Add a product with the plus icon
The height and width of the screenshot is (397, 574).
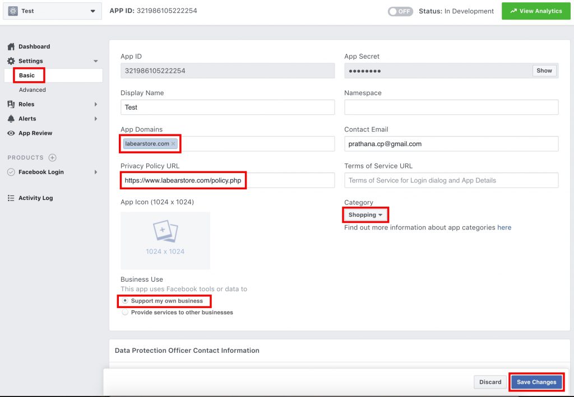pos(52,157)
